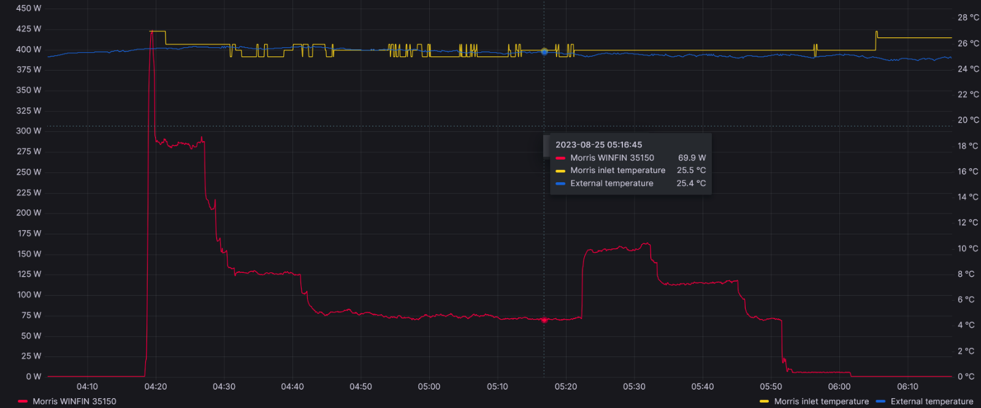Click the 06:10 time axis label
The image size is (981, 408).
point(907,387)
